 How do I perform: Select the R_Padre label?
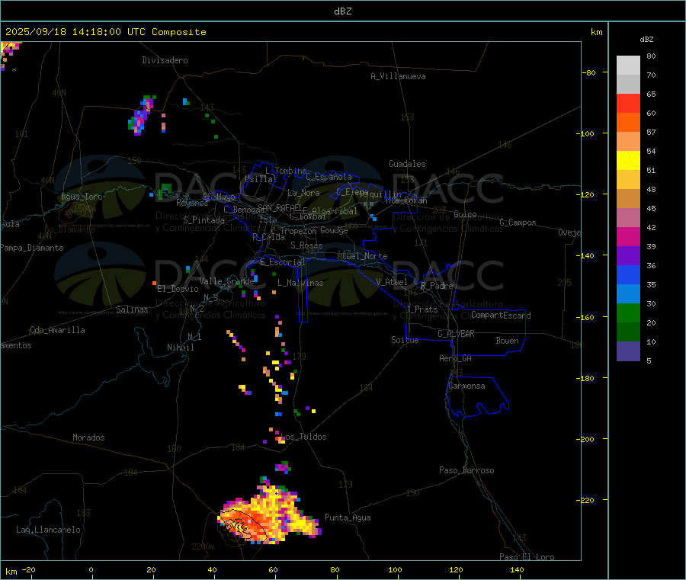point(437,286)
